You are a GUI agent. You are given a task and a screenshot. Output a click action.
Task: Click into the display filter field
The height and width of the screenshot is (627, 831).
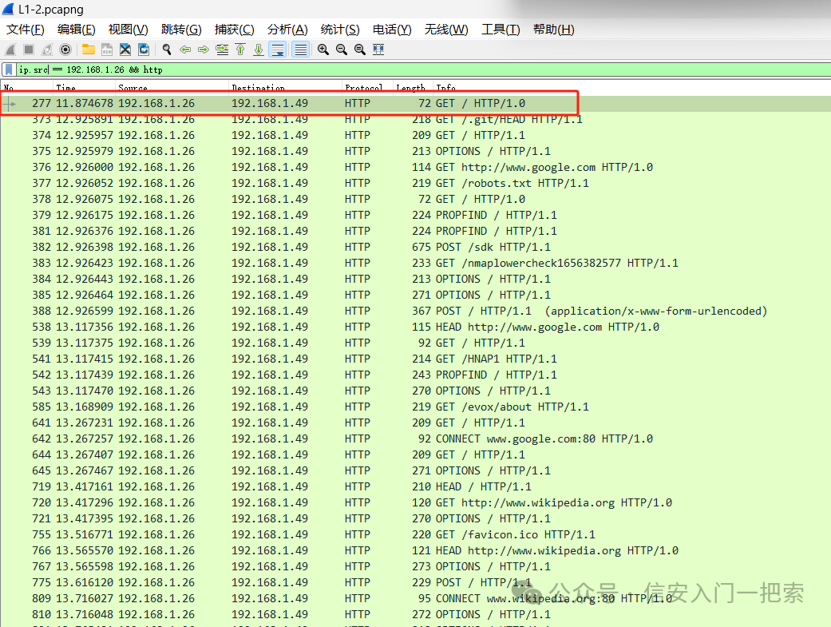pos(423,69)
